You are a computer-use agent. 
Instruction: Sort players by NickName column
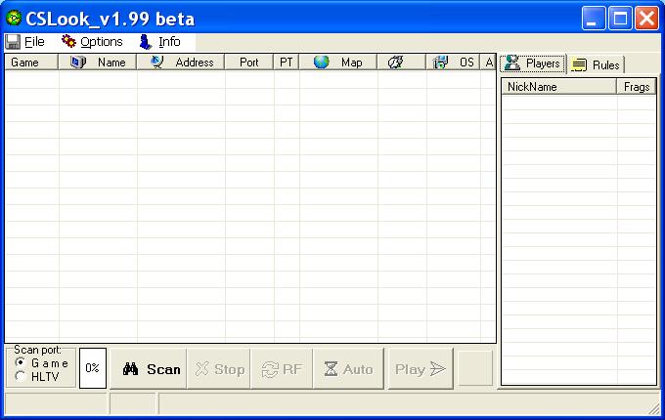click(x=559, y=87)
